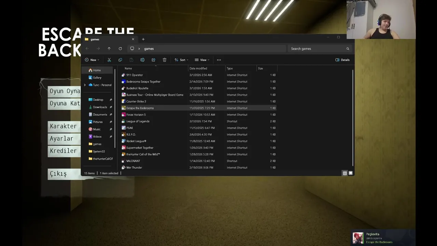Select the R.E.P.O. file name
This screenshot has width=437, height=246.
pos(131,135)
